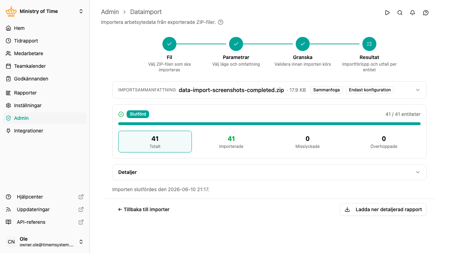This screenshot has height=253, width=449.
Task: Click the Integrationer plug icon
Action: click(x=8, y=131)
